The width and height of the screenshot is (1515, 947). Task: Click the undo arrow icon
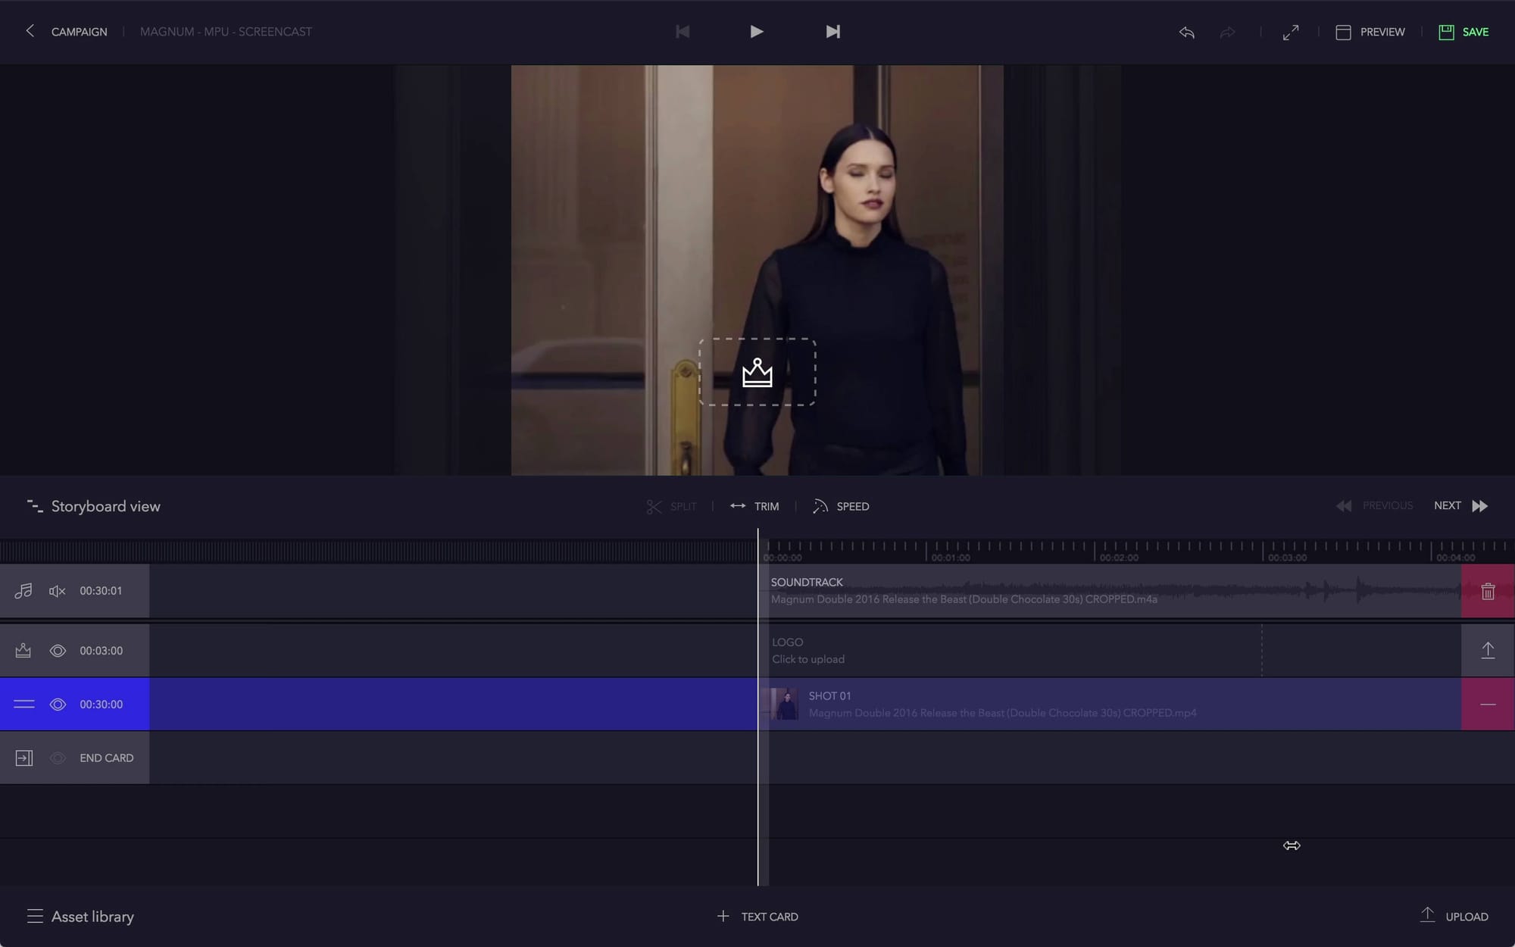point(1186,32)
